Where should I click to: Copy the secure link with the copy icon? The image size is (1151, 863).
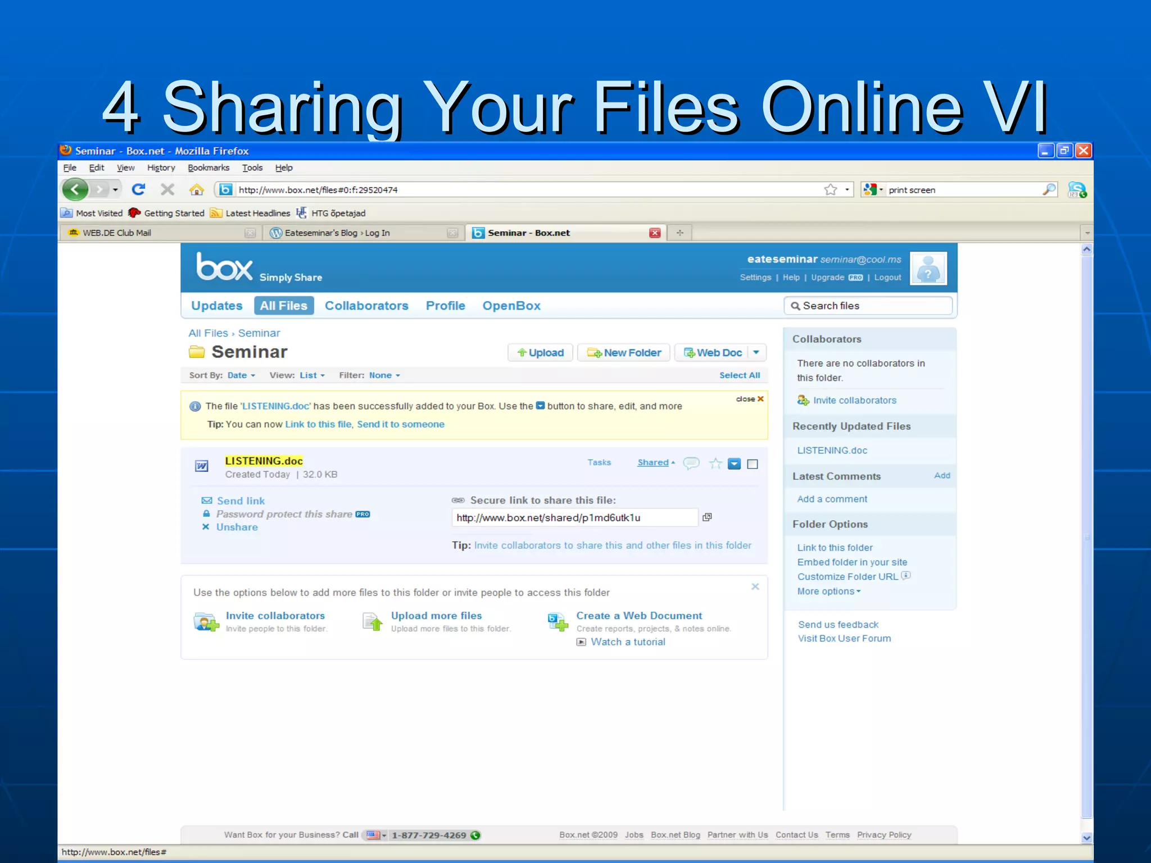click(x=707, y=517)
